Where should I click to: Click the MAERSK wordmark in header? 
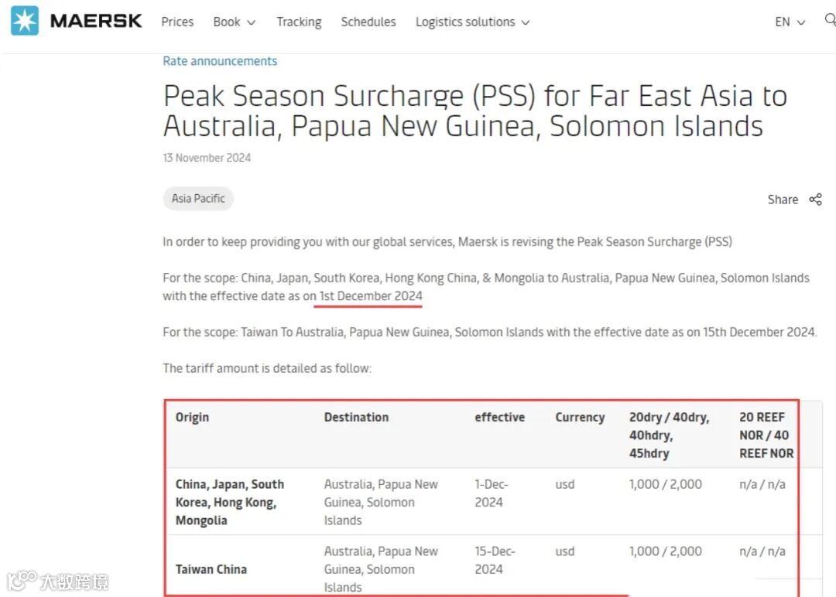pyautogui.click(x=96, y=21)
